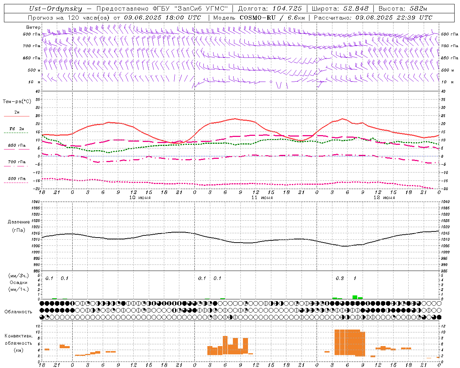This screenshot has height=368, width=460.
Task: Click the green dashed Td legend line
Action: tap(16, 133)
